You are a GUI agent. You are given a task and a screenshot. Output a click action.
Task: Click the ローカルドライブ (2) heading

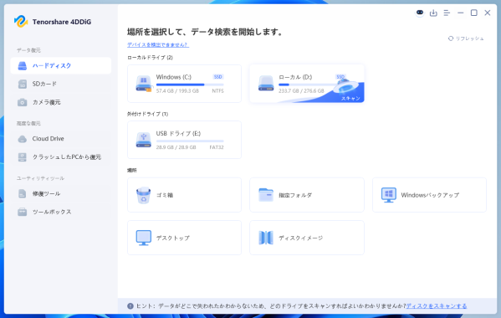point(150,58)
